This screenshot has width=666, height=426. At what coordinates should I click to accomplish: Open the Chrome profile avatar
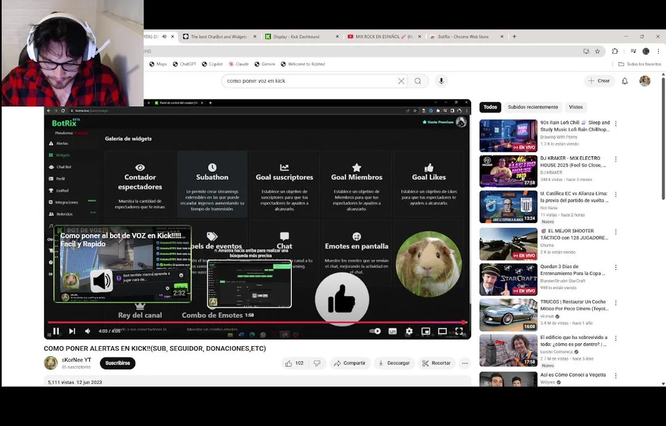(646, 51)
